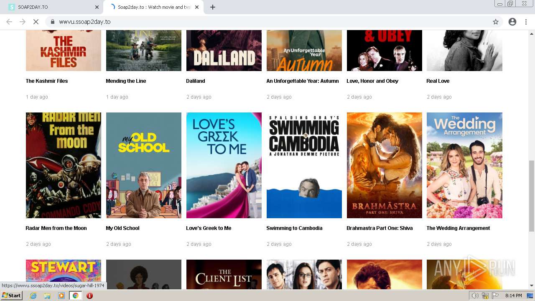This screenshot has width=535, height=301.
Task: Click The Wedding Arrangement title link
Action: [458, 228]
